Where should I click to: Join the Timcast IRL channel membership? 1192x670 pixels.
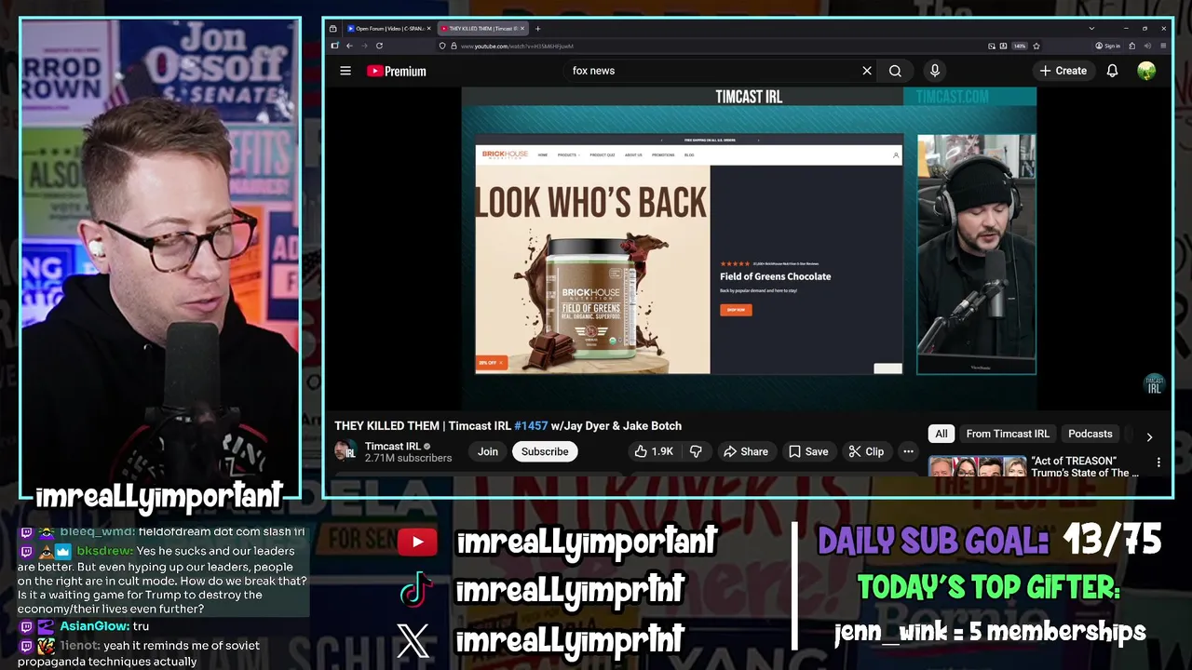[488, 451]
